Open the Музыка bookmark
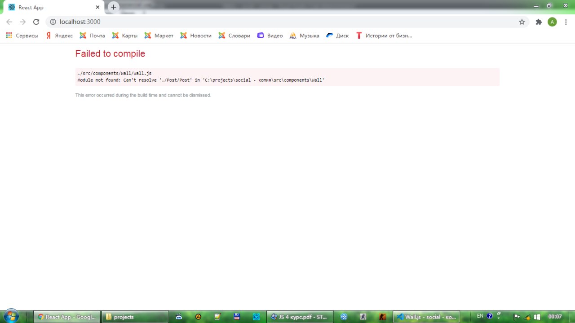 click(x=305, y=35)
